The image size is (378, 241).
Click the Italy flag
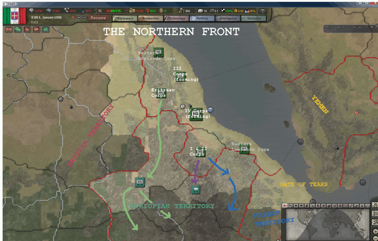(x=14, y=16)
